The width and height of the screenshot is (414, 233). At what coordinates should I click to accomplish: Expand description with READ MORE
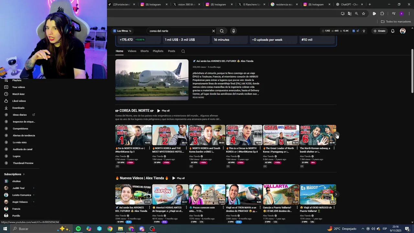[x=198, y=97]
